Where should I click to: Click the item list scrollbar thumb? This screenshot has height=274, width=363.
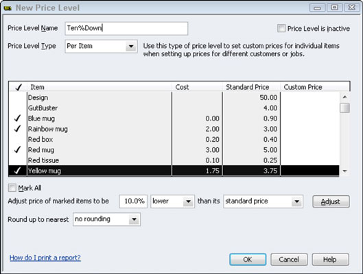344,108
